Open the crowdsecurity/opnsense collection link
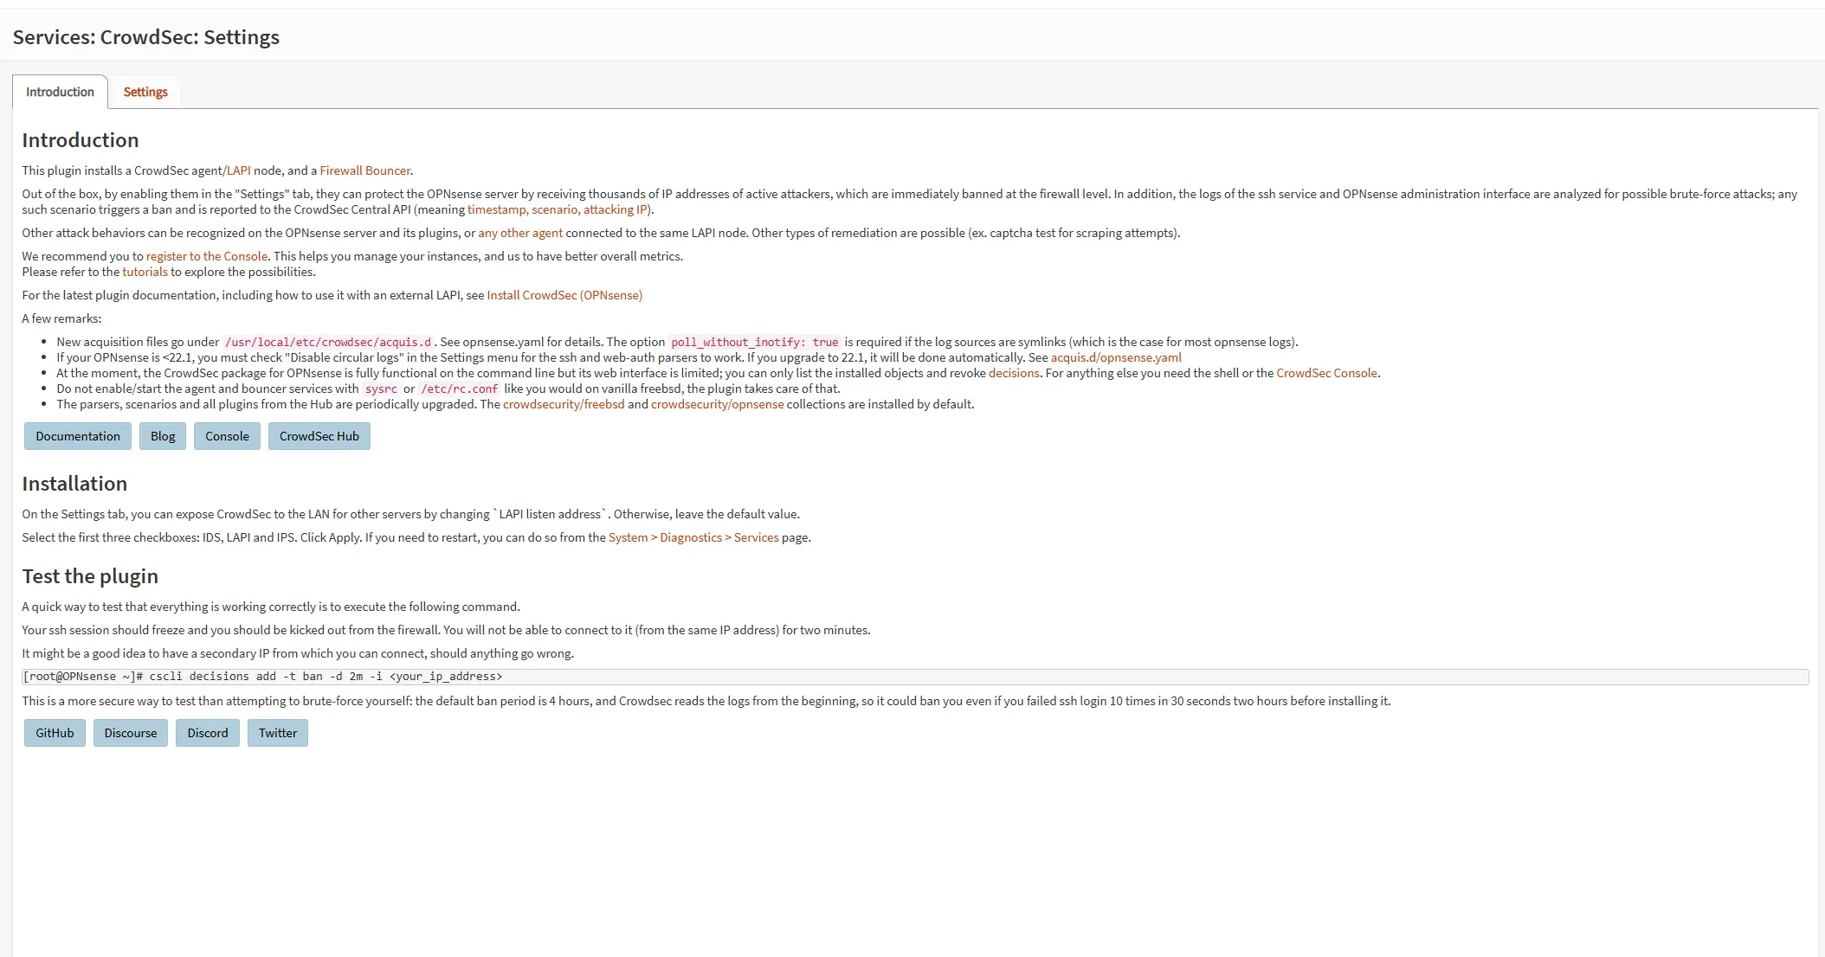This screenshot has height=957, width=1825. (x=717, y=404)
